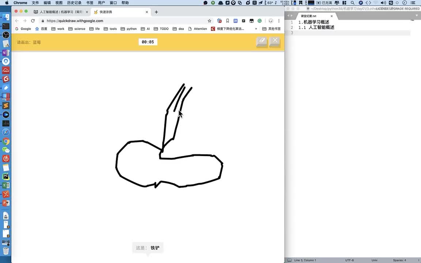This screenshot has width=421, height=263.
Task: Click the Google bookmark link
Action: [23, 29]
